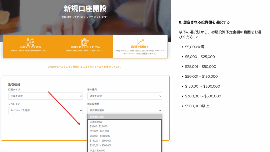Viewport: 270px width, 152px height.
Task: Choose $150,001 - $300,000 from the list
Action: click(100, 141)
